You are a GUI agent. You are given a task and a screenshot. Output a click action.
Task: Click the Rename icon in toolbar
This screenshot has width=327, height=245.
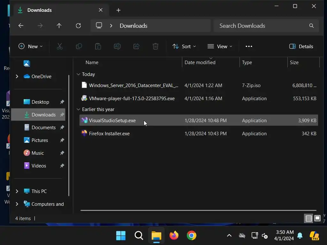click(117, 46)
